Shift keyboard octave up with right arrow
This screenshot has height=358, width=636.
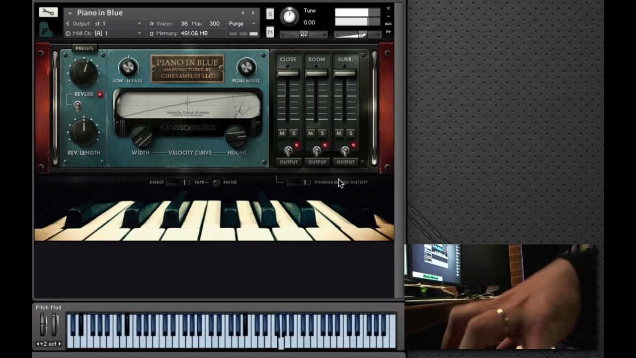pos(60,344)
